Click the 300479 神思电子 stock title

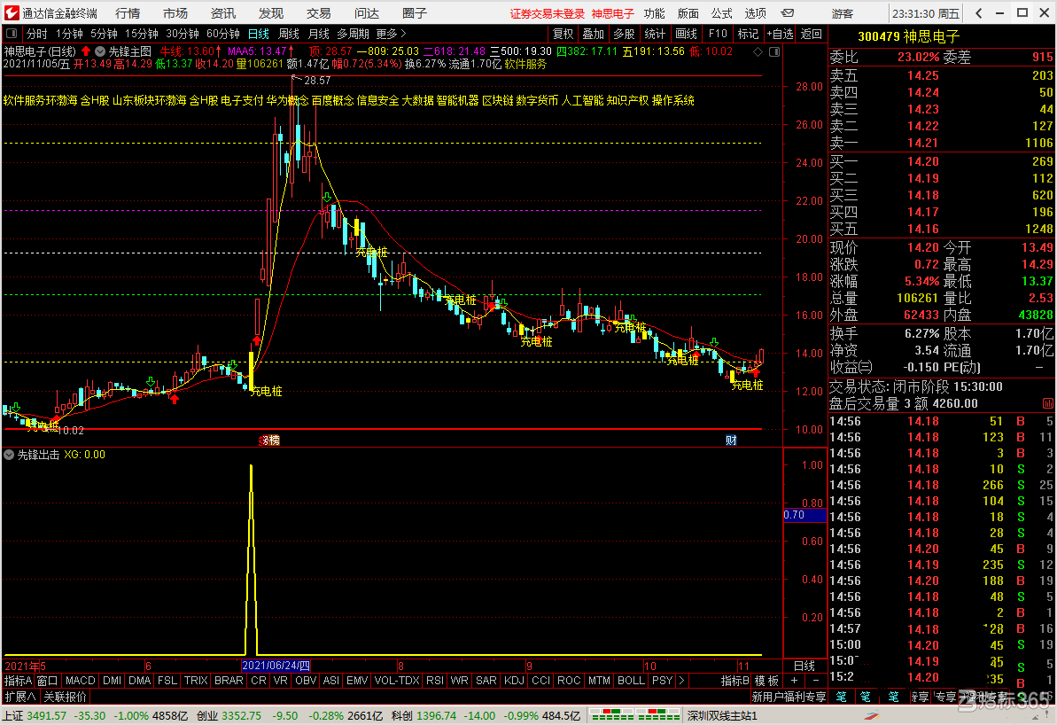908,36
